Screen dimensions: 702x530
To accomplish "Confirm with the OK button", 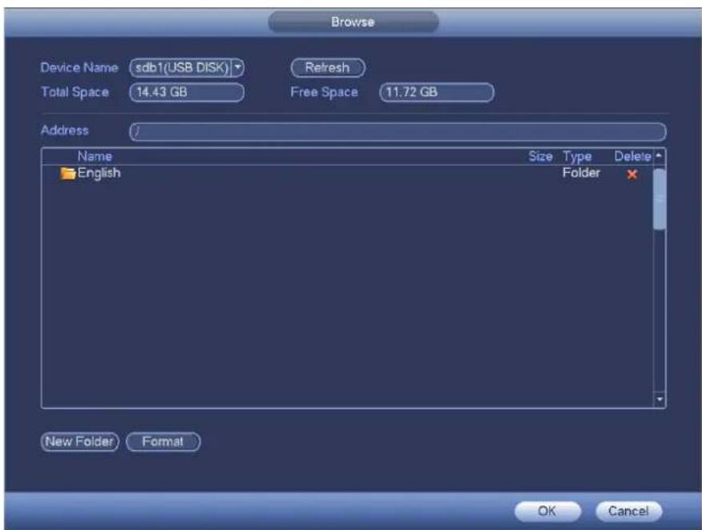I will (x=547, y=511).
